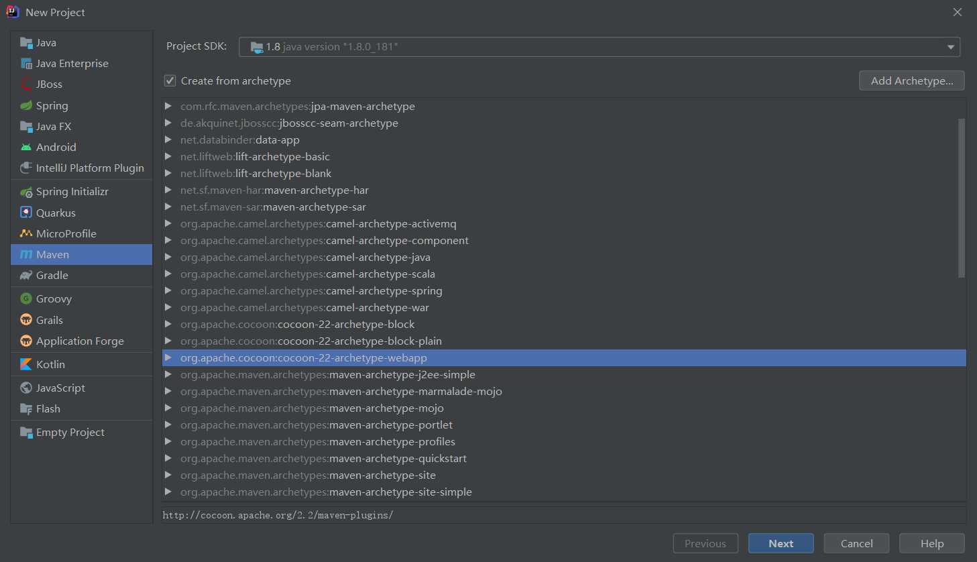Select maven-archetype-sar archetype row

pos(564,207)
